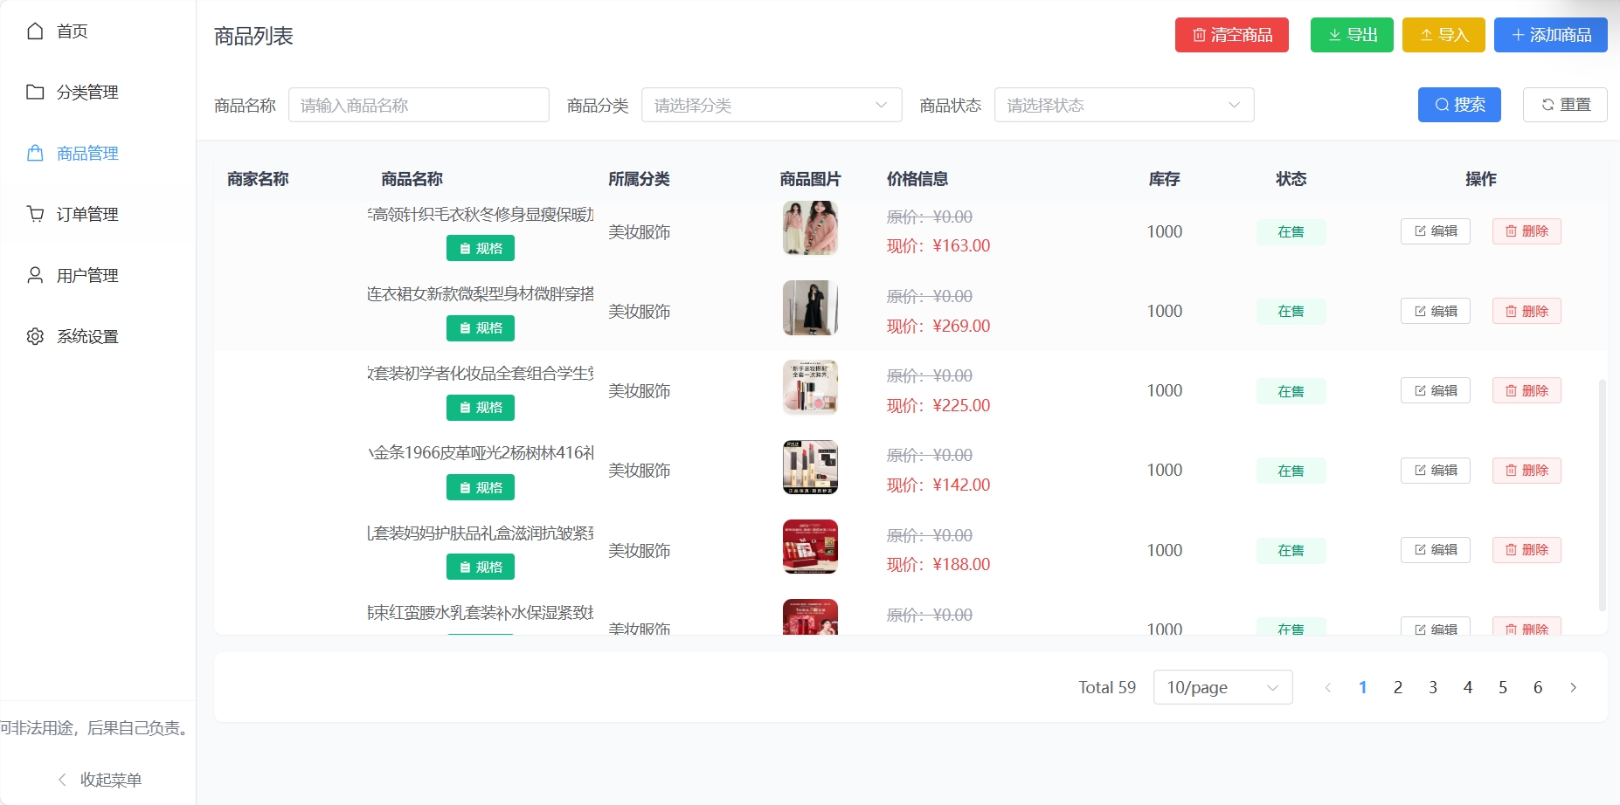Click the table's vertical scrollbar
Image resolution: width=1620 pixels, height=805 pixels.
coord(1602,493)
